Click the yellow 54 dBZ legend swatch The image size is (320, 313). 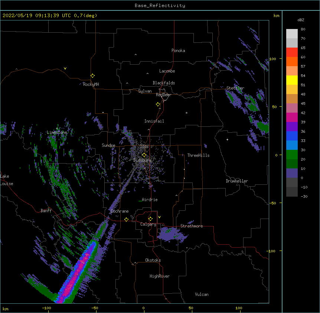[x=292, y=80]
